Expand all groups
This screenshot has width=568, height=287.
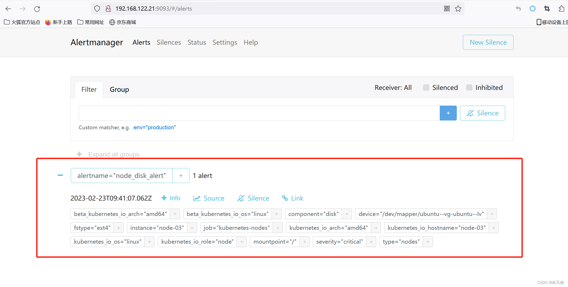[x=108, y=154]
